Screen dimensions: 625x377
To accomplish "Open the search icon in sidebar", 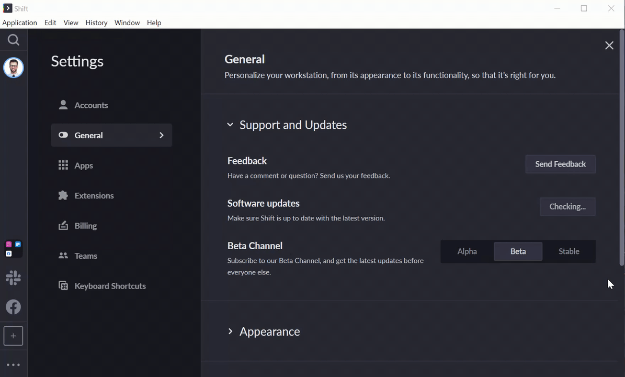I will point(14,40).
